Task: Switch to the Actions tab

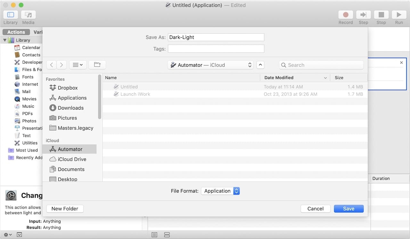Action: [x=16, y=32]
